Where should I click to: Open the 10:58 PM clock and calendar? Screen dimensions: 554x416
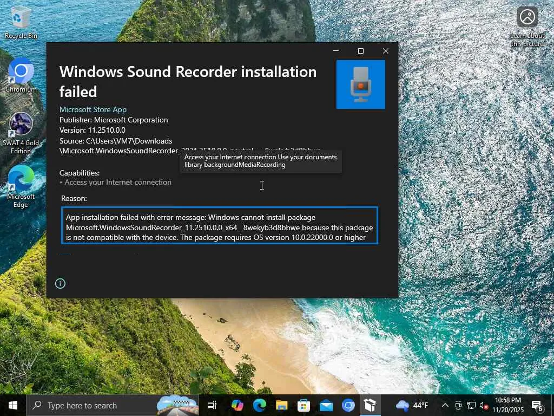[507, 405]
